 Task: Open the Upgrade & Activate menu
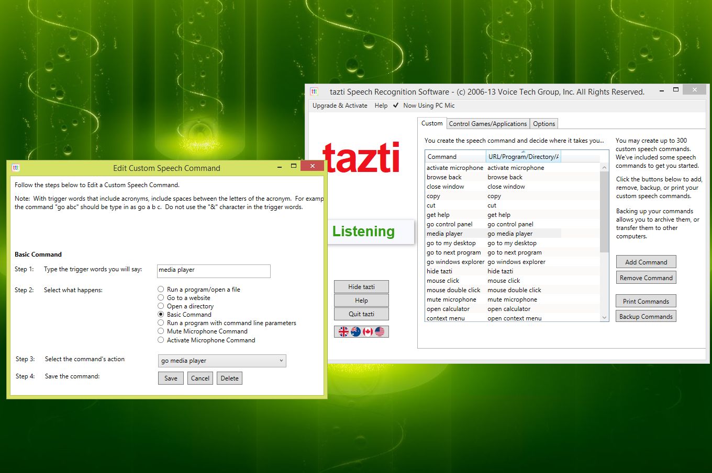point(339,106)
